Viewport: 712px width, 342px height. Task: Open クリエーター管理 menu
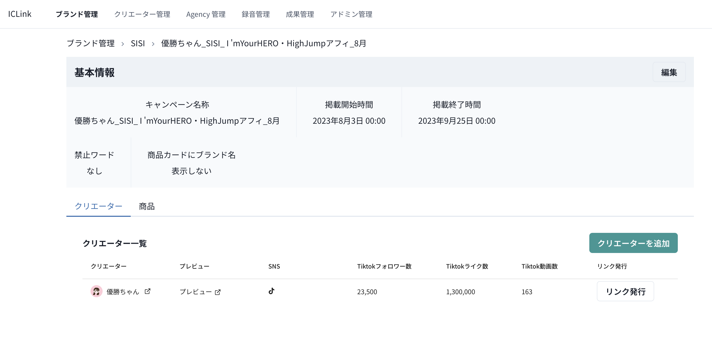[x=142, y=14]
